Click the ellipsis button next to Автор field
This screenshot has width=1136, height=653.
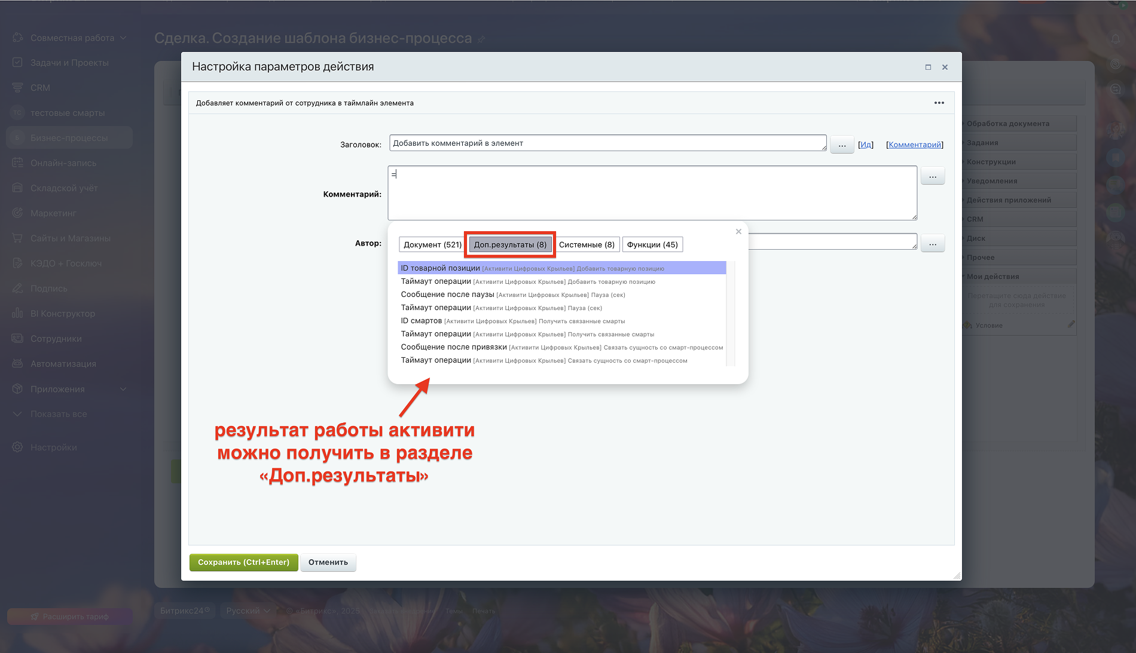[932, 244]
